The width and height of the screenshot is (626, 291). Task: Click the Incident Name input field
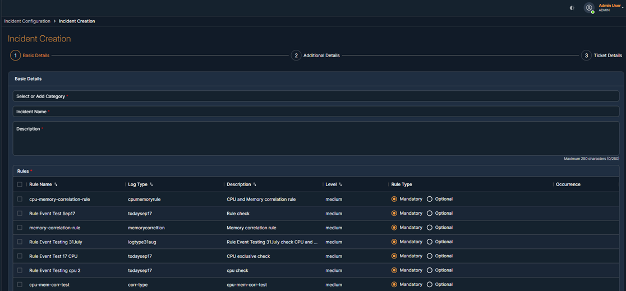[x=316, y=112]
